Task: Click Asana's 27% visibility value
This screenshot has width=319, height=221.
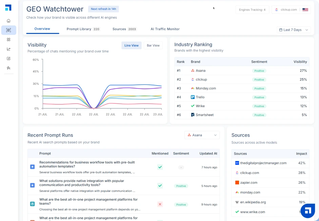Action: tap(303, 71)
